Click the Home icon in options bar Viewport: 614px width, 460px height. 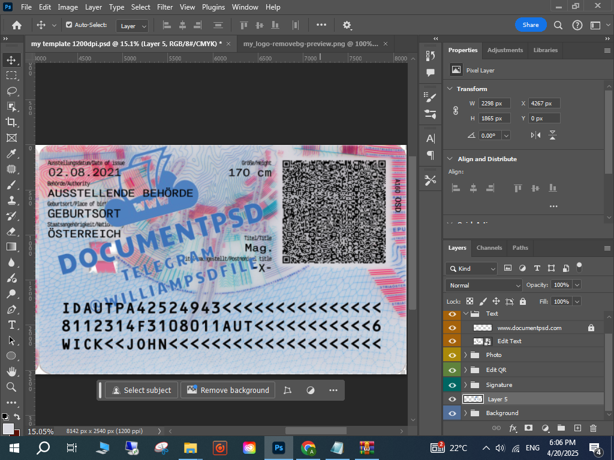[x=16, y=25]
